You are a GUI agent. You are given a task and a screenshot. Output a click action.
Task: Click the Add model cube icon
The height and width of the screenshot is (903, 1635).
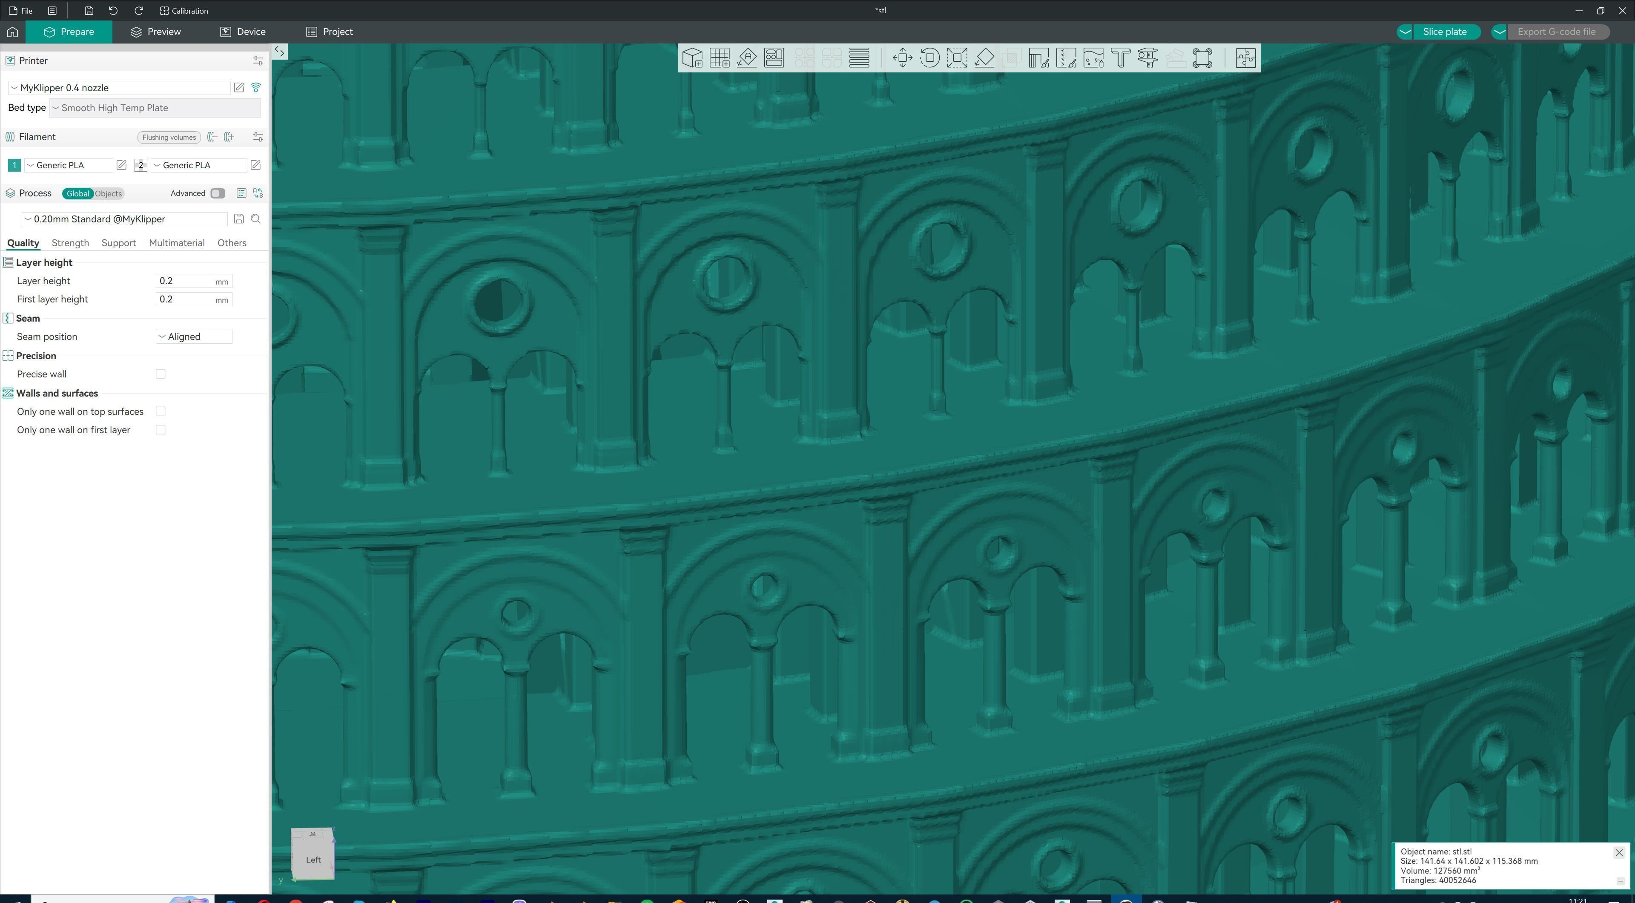click(692, 58)
